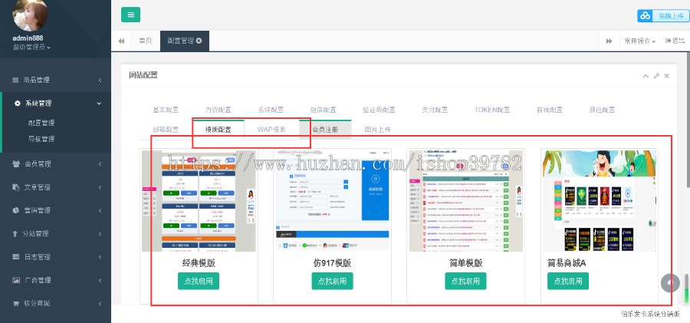Viewport: 690px width, 323px height.
Task: Click the 简单模版 template name label
Action: (466, 263)
